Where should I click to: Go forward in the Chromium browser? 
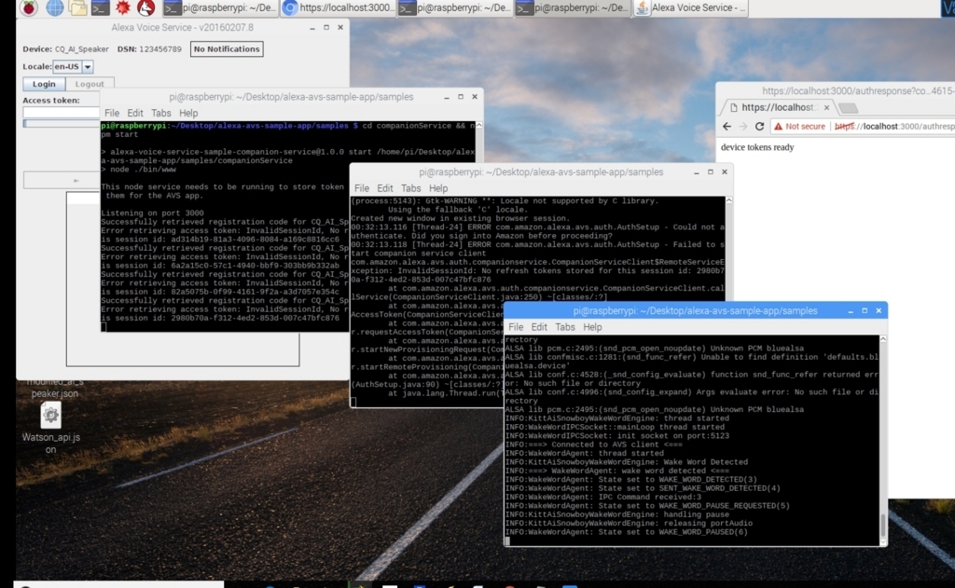(x=743, y=127)
